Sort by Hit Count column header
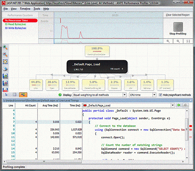 (30, 106)
